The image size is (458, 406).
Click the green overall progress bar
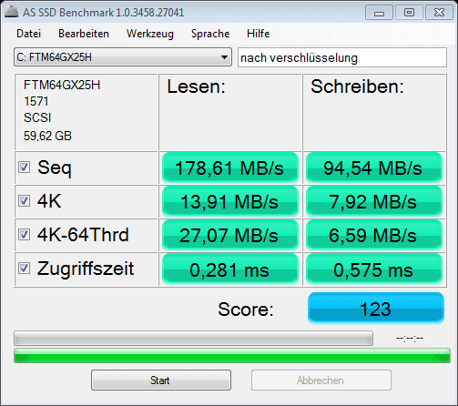(x=232, y=356)
